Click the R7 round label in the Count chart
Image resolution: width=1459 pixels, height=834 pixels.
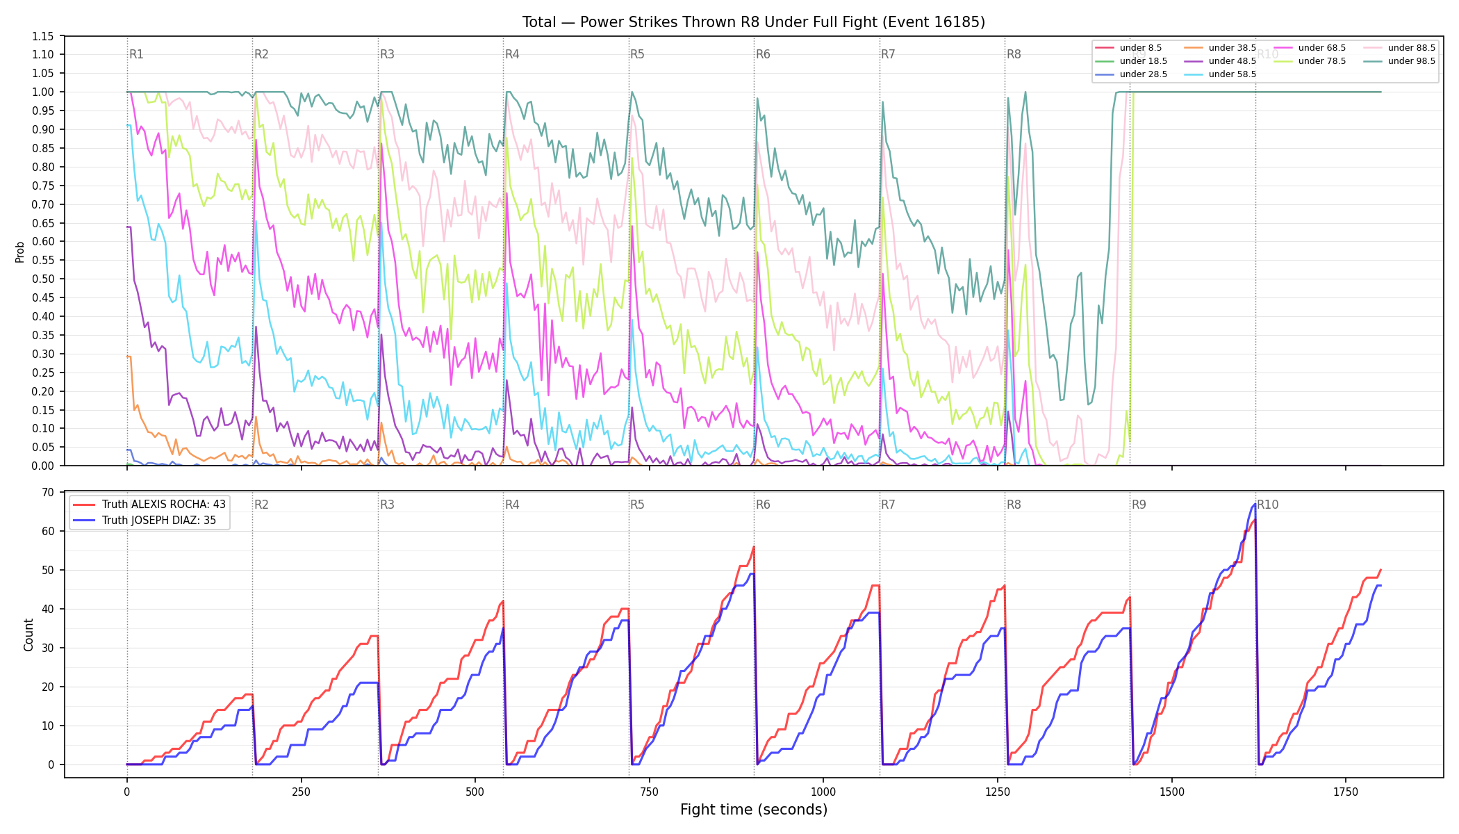[x=888, y=505]
